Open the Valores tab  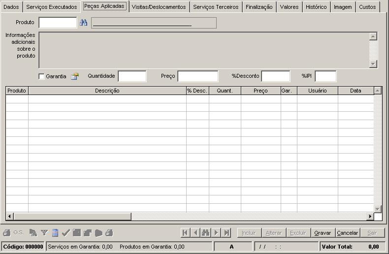289,7
